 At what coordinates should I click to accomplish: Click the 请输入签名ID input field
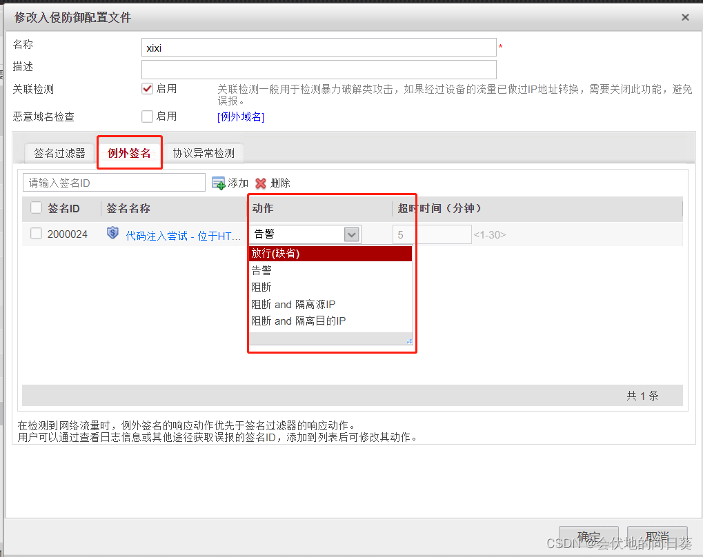(x=114, y=182)
